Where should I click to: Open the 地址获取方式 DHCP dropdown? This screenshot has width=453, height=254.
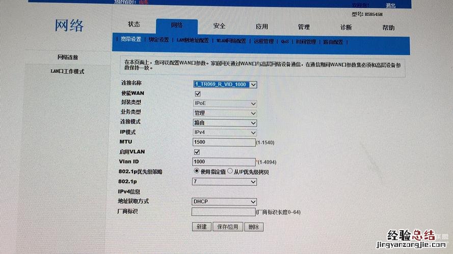tap(224, 202)
